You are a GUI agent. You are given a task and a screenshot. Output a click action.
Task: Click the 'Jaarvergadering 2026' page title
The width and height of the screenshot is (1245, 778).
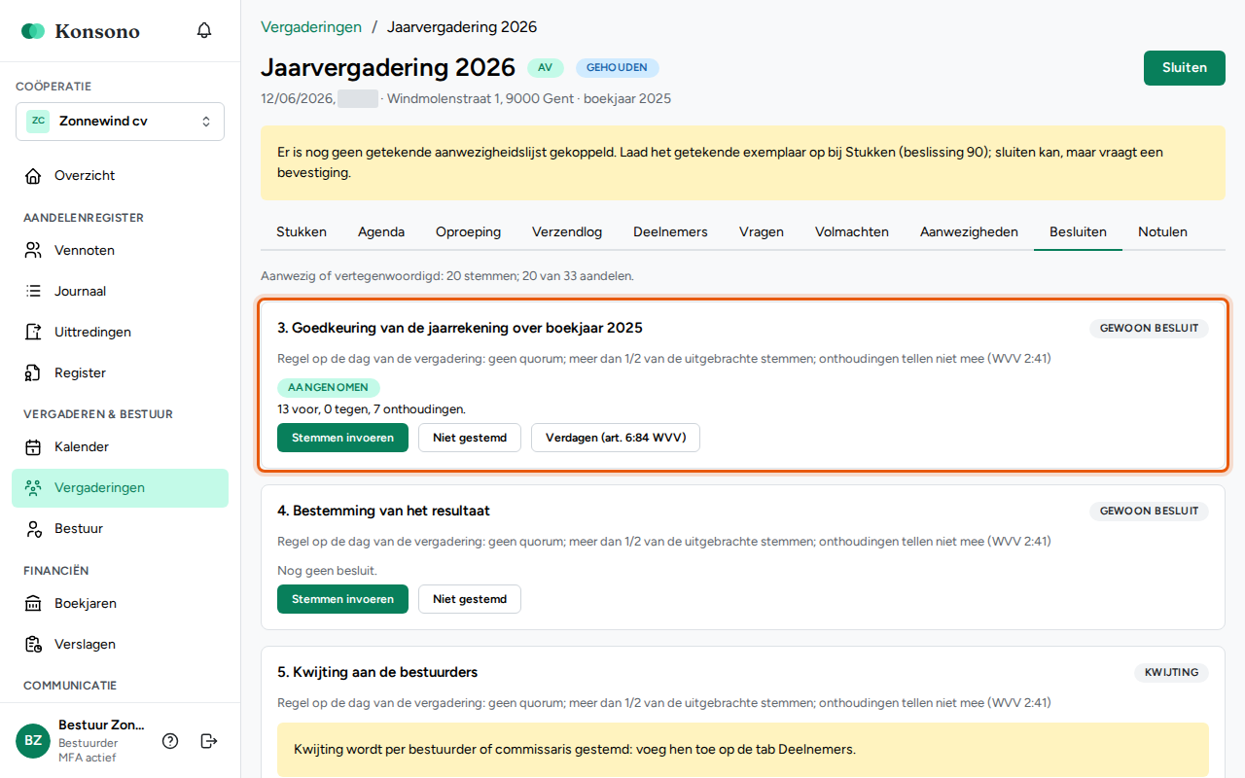pos(388,68)
